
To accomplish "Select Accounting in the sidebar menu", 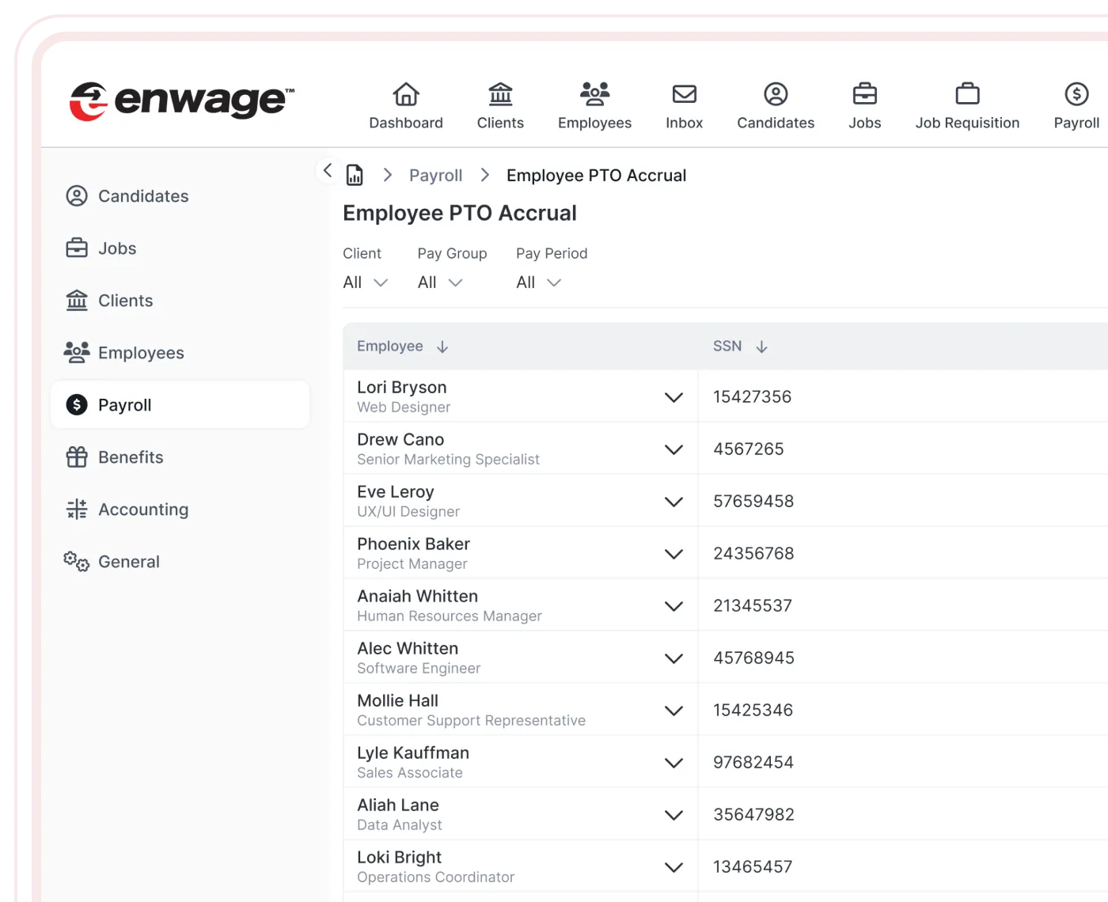I will (x=142, y=510).
